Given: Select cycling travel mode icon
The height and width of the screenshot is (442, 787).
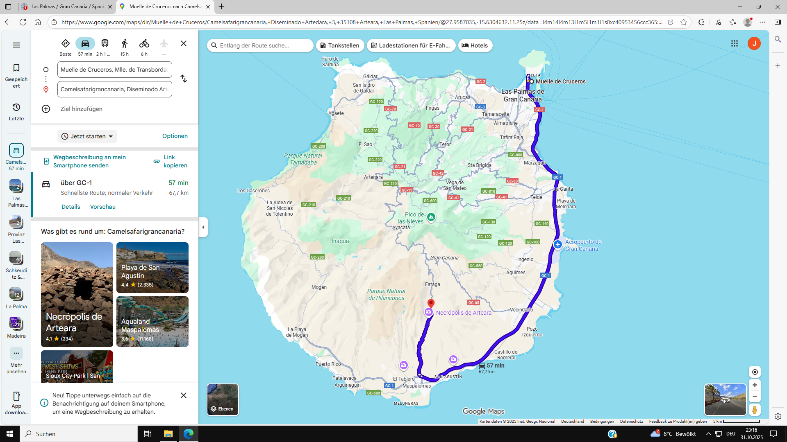Looking at the screenshot, I should pos(144,44).
